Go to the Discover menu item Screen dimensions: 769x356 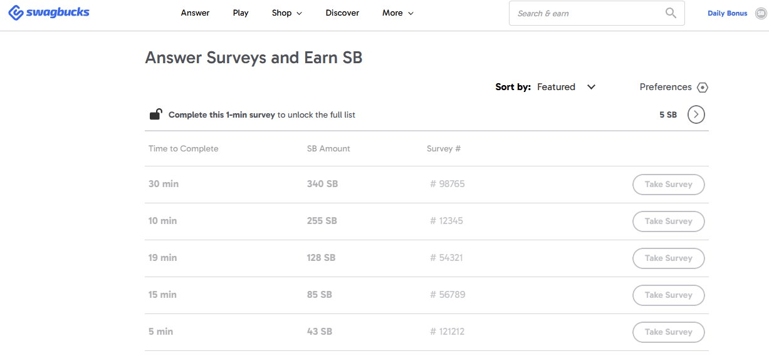pyautogui.click(x=342, y=13)
